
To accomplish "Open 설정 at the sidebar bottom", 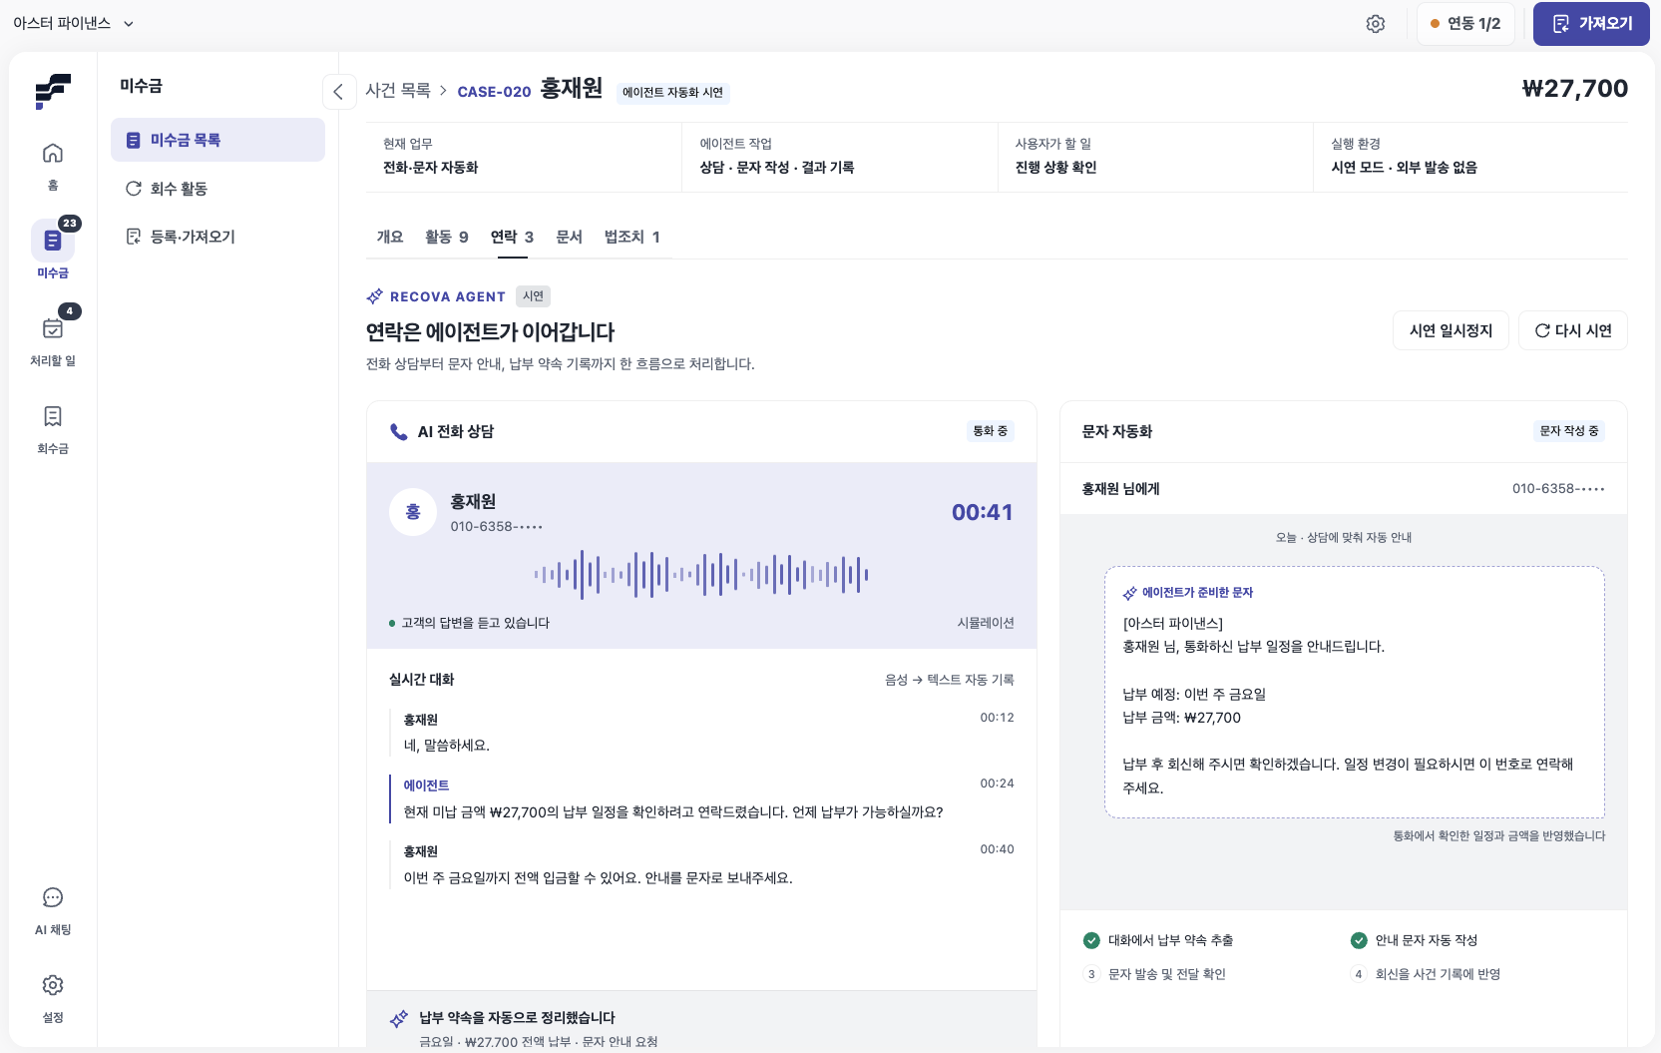I will pos(53,998).
